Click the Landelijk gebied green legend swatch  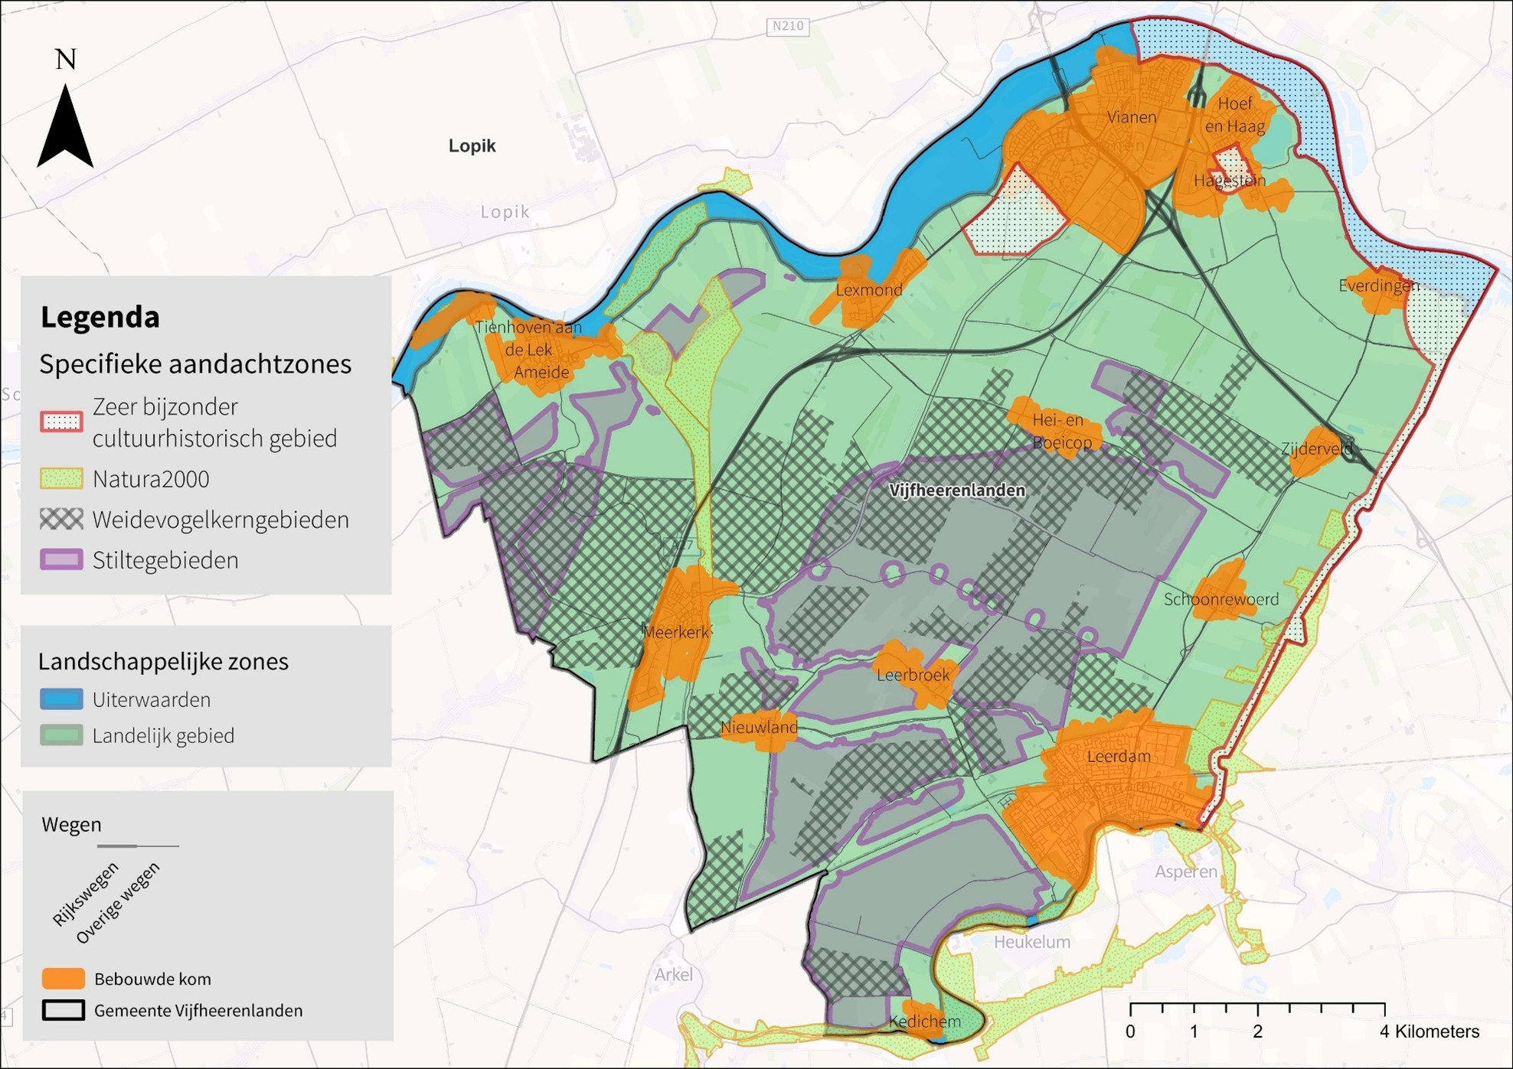[x=61, y=735]
